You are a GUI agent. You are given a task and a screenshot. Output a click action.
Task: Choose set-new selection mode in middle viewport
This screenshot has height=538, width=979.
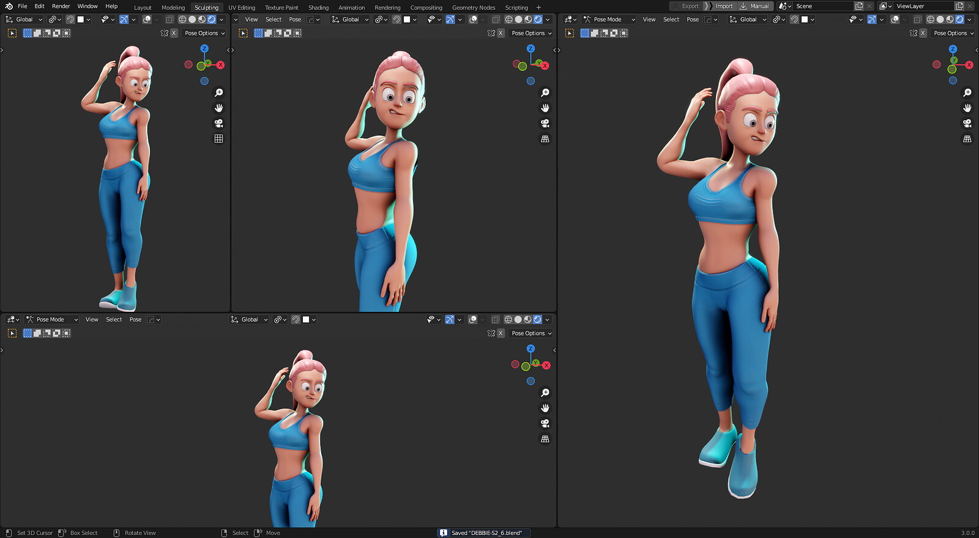pos(259,34)
